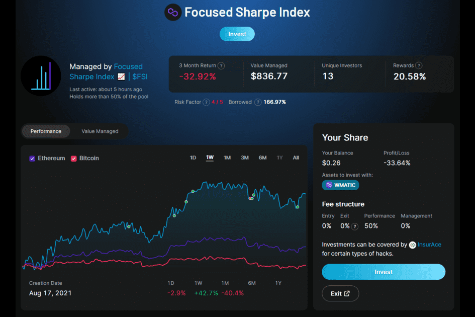Click the 3 Month Return help icon
Viewport: 475px width, 317px height.
221,65
